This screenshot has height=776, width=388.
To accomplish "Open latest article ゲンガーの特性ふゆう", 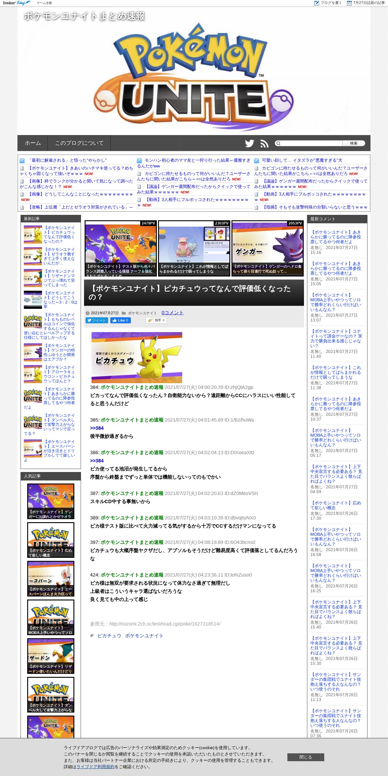I will (x=59, y=352).
